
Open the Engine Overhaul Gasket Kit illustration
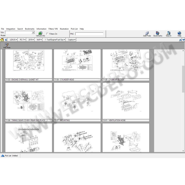29,64
